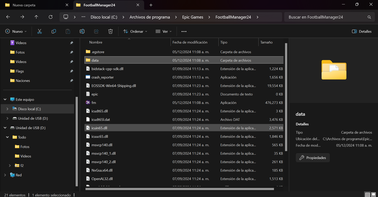Sort by the Nombre column header

click(96, 42)
